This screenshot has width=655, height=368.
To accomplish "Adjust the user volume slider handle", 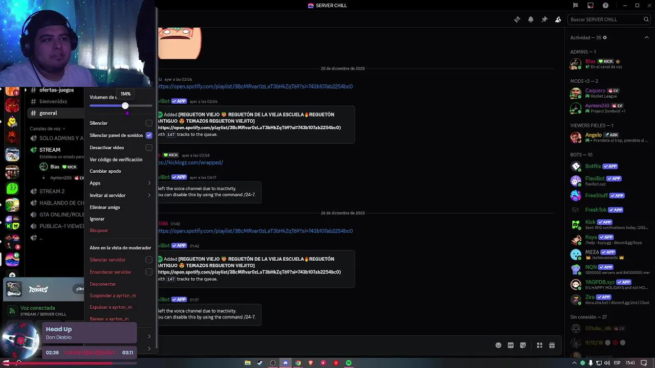I will 125,106.
